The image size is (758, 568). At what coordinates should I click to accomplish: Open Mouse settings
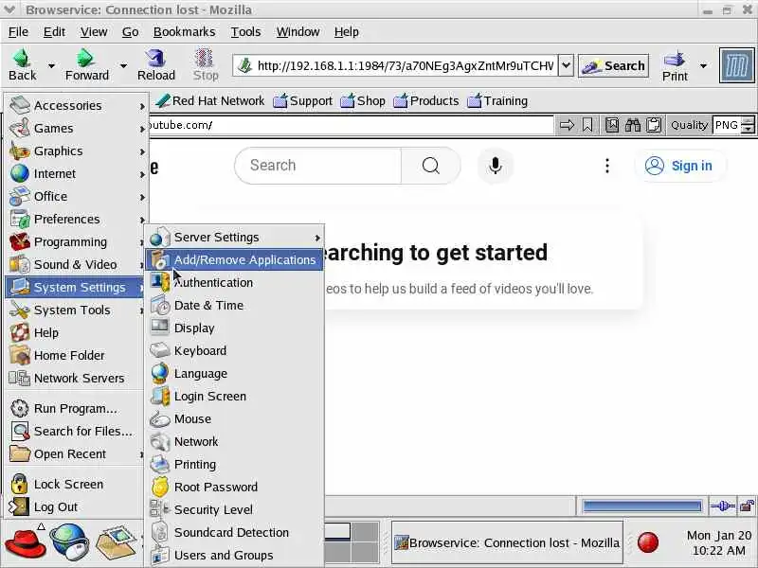234,418
